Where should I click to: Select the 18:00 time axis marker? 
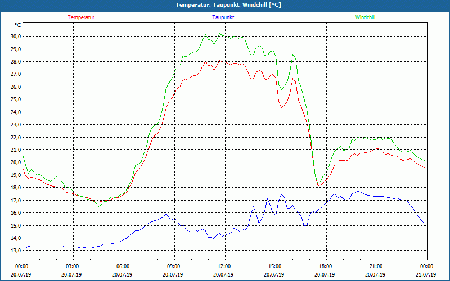click(x=325, y=266)
